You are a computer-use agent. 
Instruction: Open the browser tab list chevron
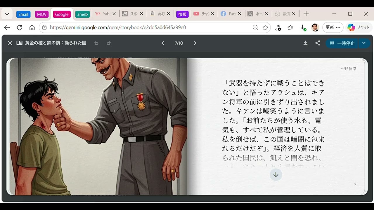click(x=7, y=14)
